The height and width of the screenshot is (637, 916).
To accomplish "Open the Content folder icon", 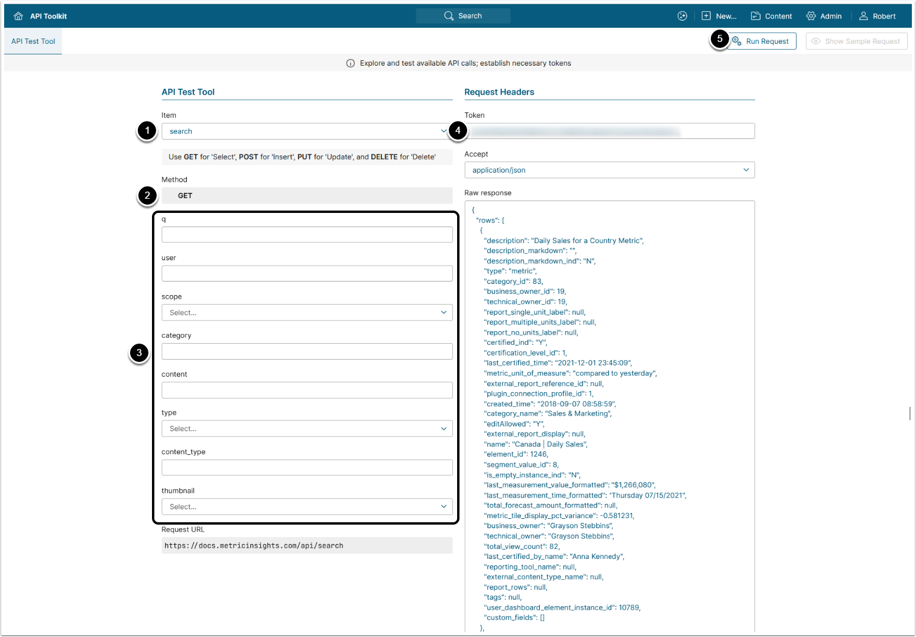I will 755,16.
